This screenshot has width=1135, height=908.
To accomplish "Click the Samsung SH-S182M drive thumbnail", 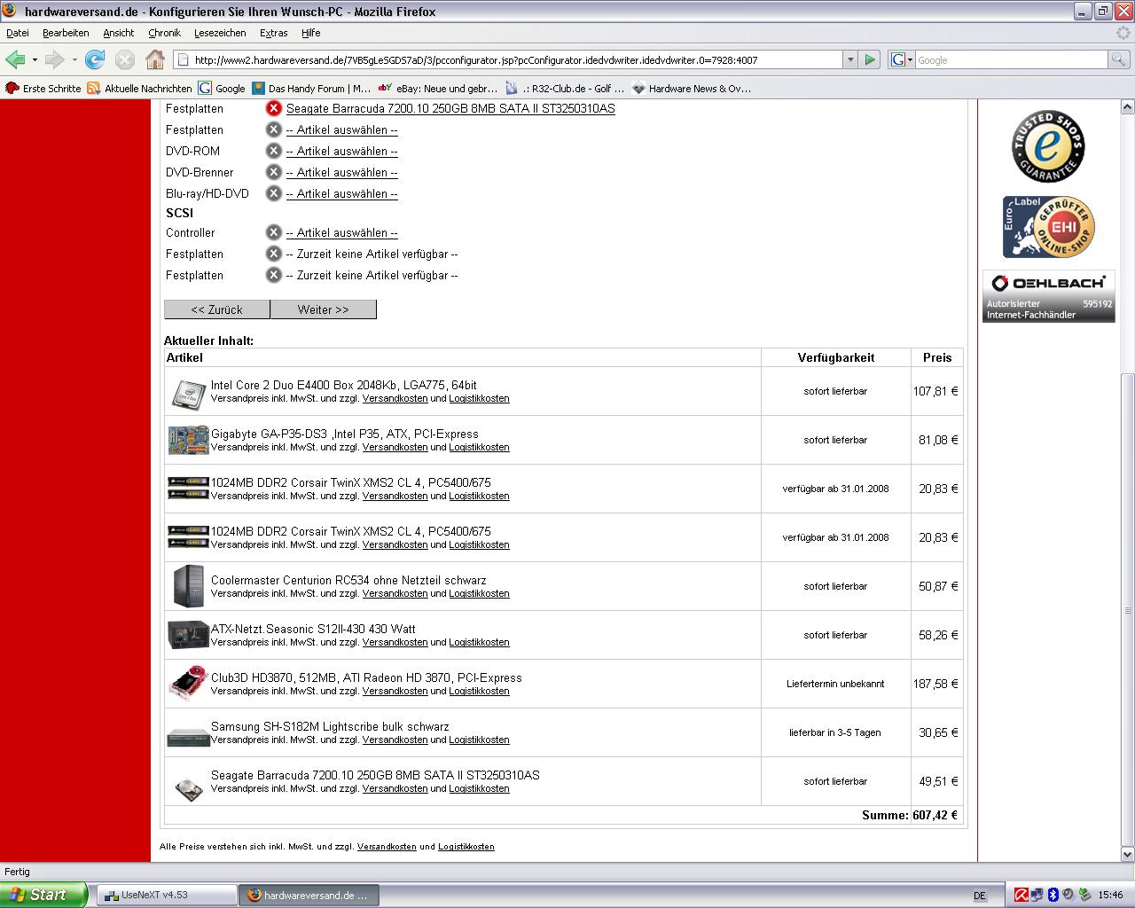I will (x=188, y=735).
